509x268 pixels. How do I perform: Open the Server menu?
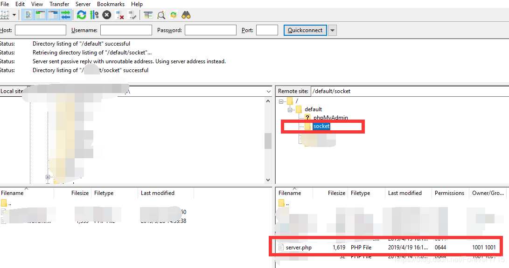83,4
